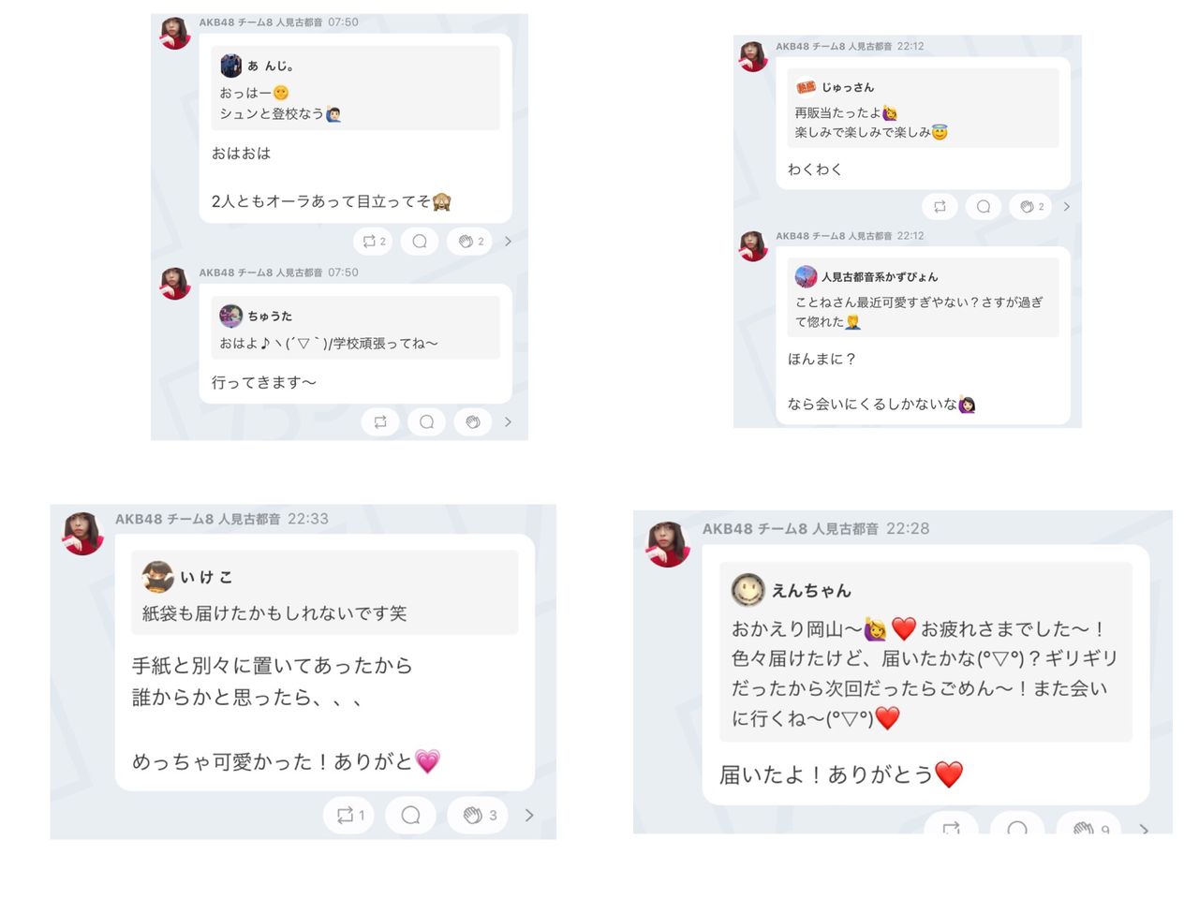The width and height of the screenshot is (1199, 899).
Task: Repost the わくわく reply
Action: click(x=940, y=207)
